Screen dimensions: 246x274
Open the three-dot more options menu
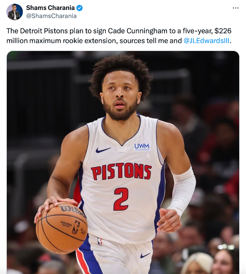pyautogui.click(x=236, y=8)
